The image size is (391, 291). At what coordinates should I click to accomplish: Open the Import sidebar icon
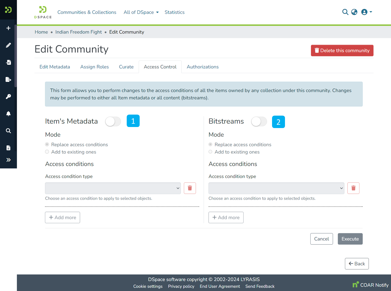[8, 62]
